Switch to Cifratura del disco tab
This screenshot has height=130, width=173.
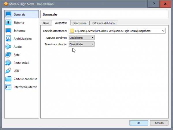point(104,23)
